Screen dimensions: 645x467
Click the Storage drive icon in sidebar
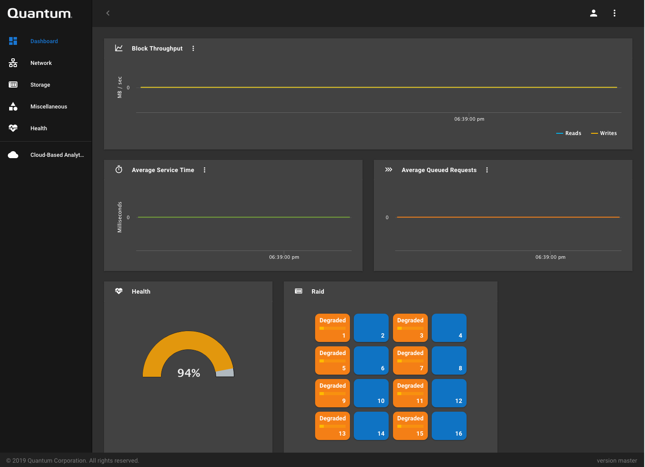click(13, 85)
